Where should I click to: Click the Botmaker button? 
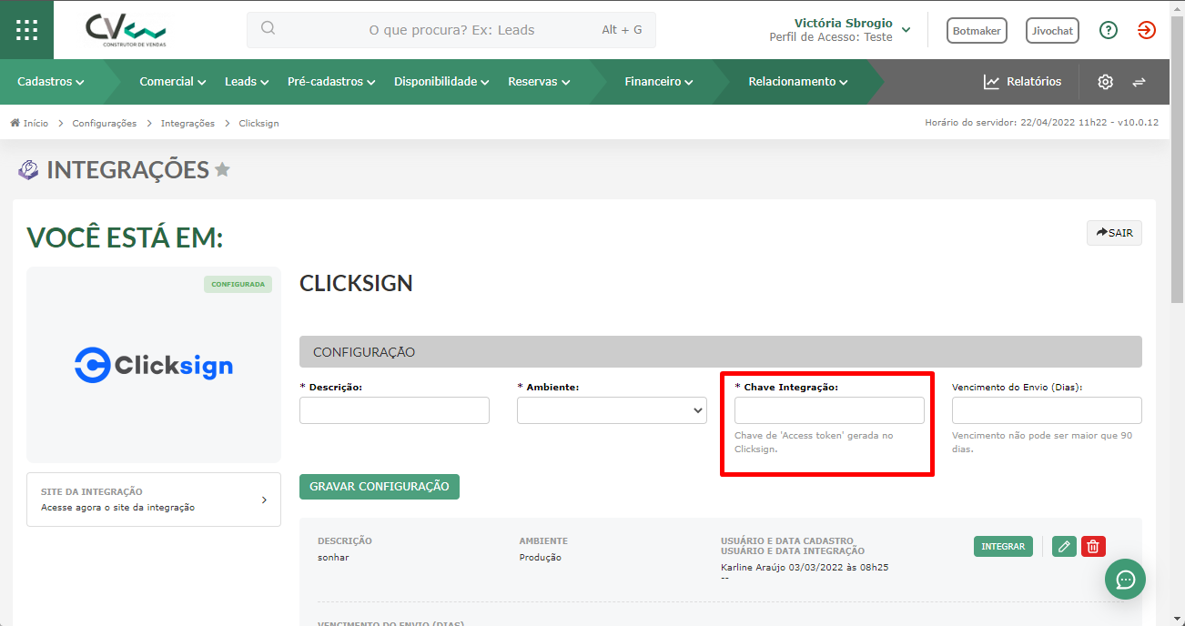click(x=977, y=30)
